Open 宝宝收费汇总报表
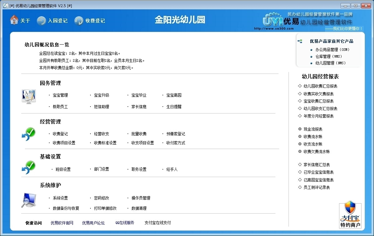This screenshot has width=374, height=236. coord(318,101)
